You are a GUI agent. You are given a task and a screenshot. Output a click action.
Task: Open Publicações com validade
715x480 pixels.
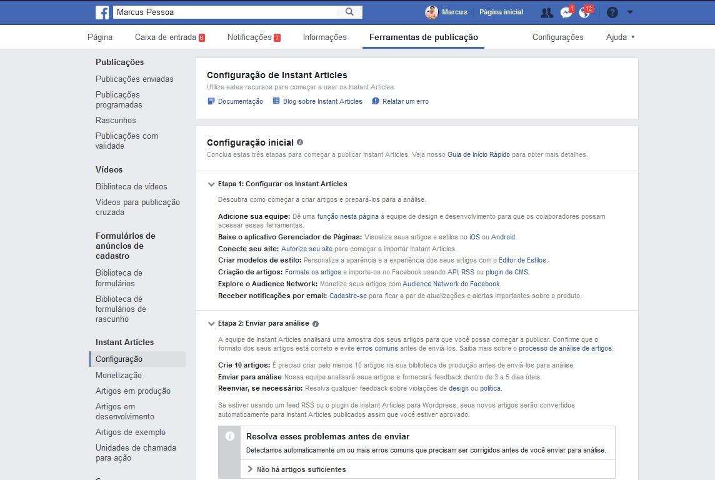tap(127, 141)
